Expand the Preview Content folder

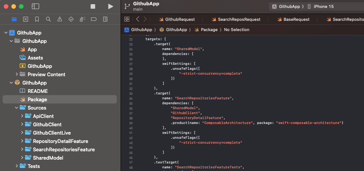coord(17,74)
